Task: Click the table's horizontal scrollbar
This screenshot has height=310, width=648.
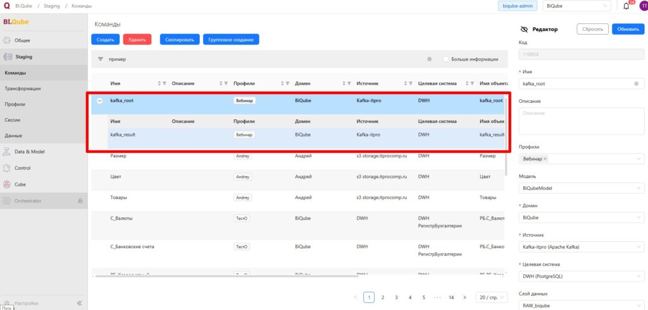Action: [x=227, y=276]
